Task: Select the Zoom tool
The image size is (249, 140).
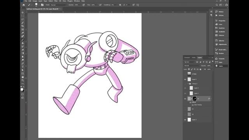Action: [x=23, y=80]
